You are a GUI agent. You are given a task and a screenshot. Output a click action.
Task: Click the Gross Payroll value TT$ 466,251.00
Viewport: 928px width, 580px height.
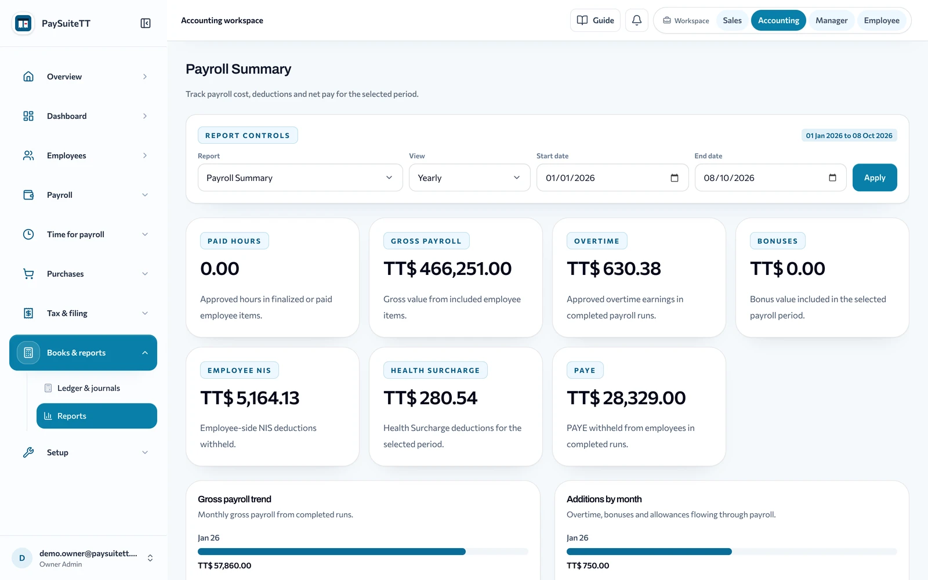click(x=447, y=269)
